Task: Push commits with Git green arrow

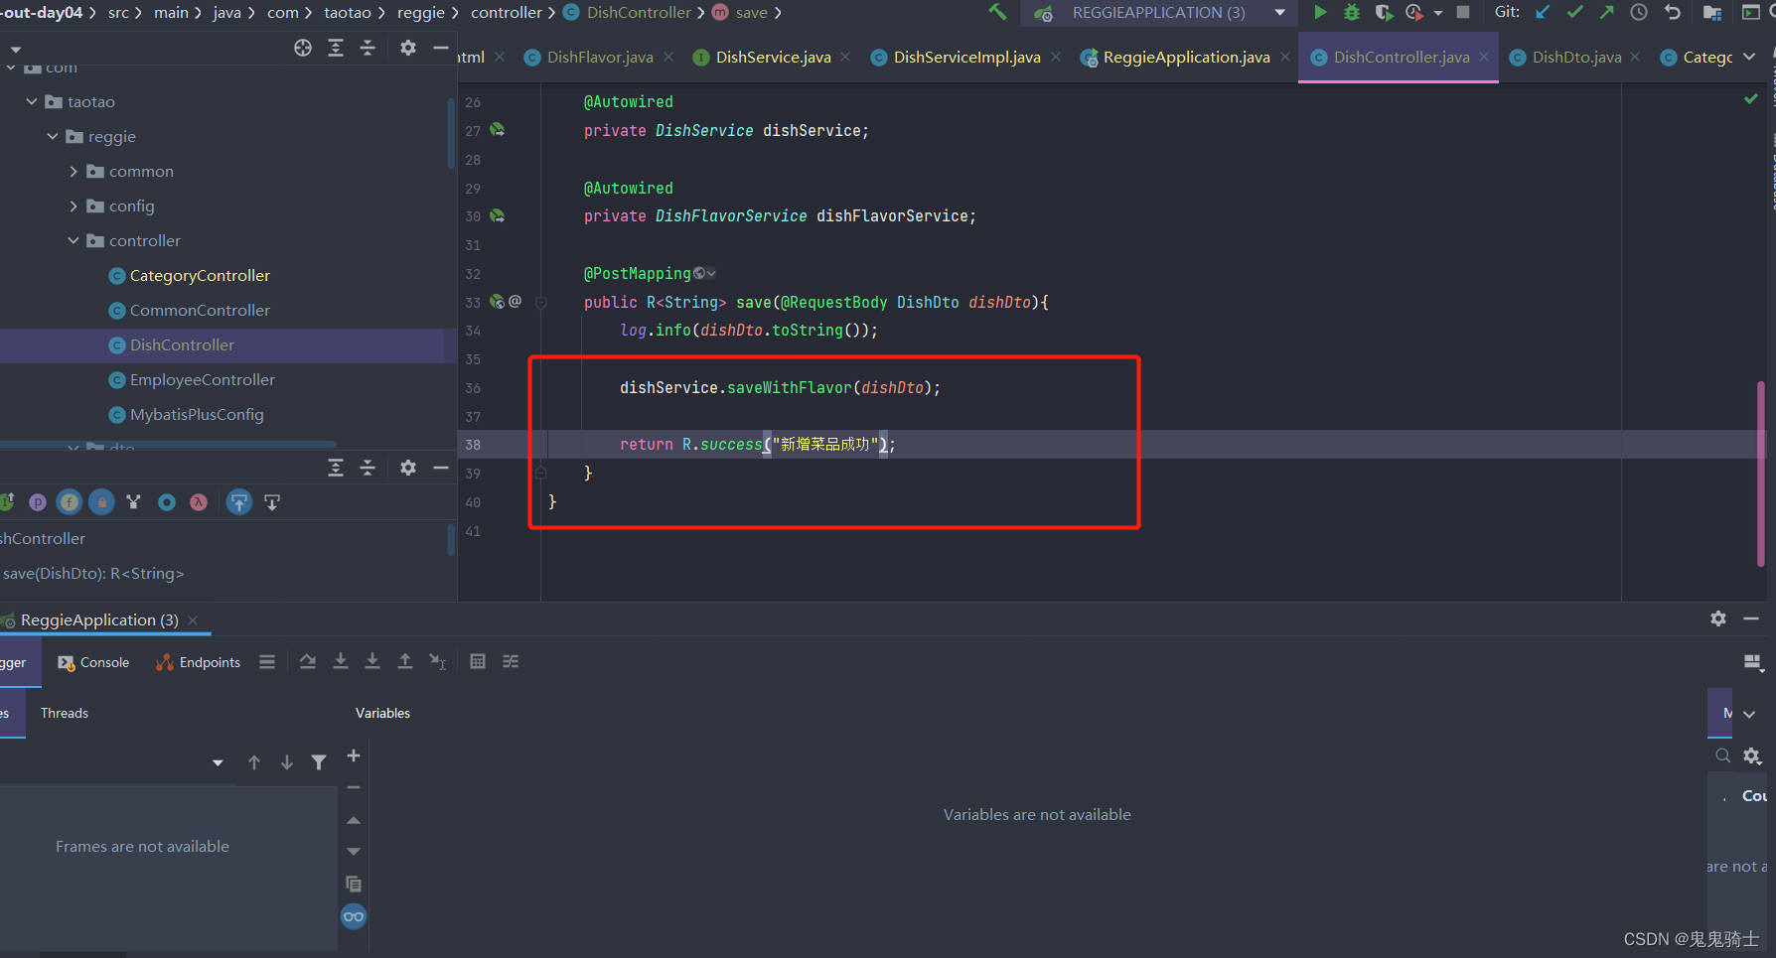Action: coord(1607,12)
